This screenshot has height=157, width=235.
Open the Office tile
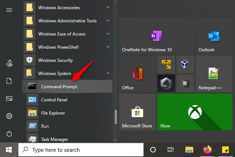[137, 74]
